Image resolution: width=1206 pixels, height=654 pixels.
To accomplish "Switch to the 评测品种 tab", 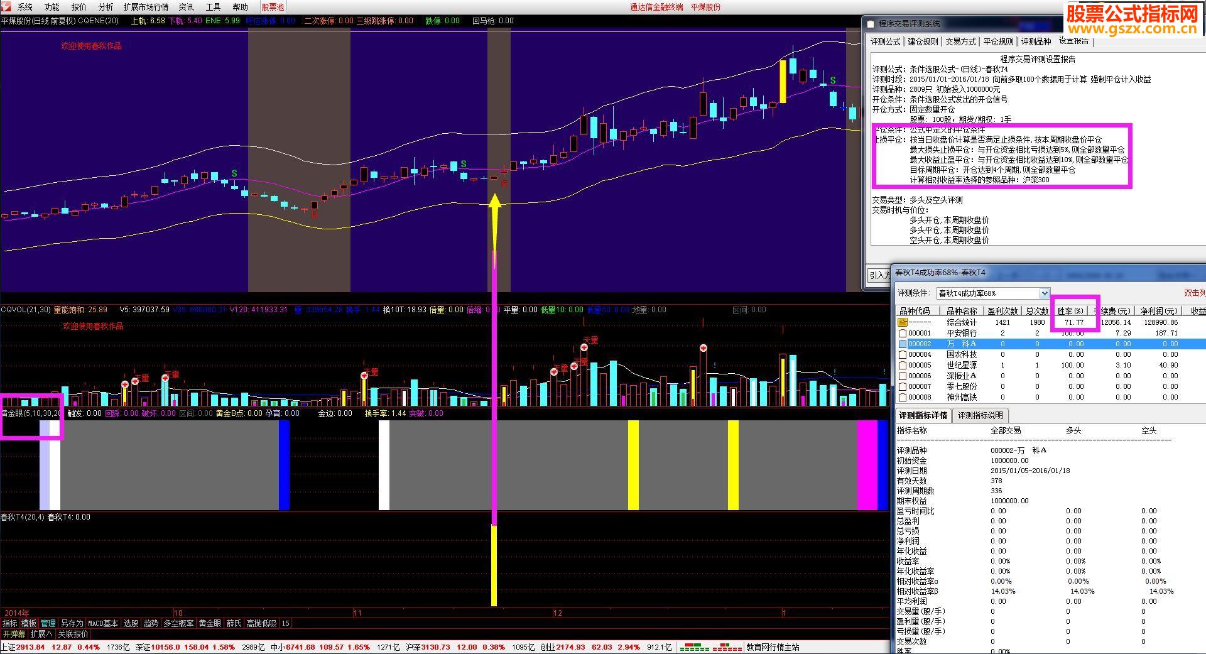I will click(1036, 41).
